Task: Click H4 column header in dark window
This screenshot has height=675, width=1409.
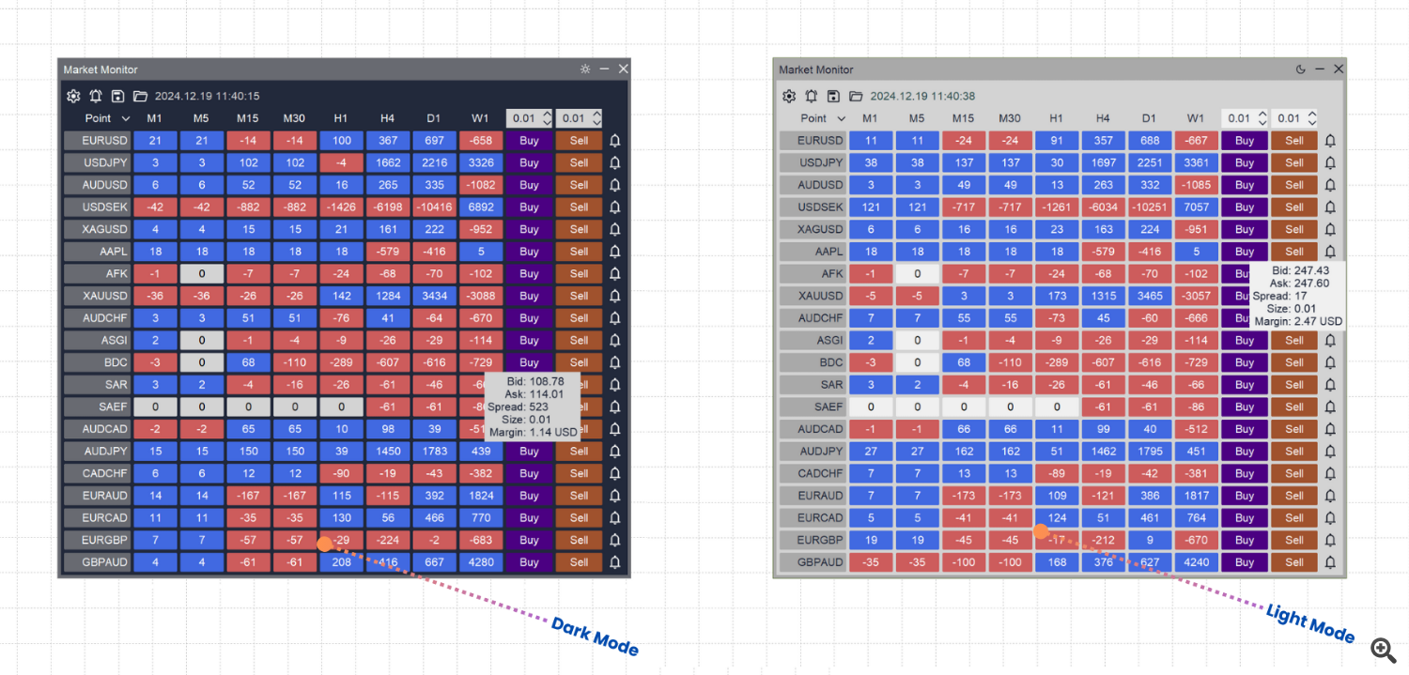Action: (388, 118)
